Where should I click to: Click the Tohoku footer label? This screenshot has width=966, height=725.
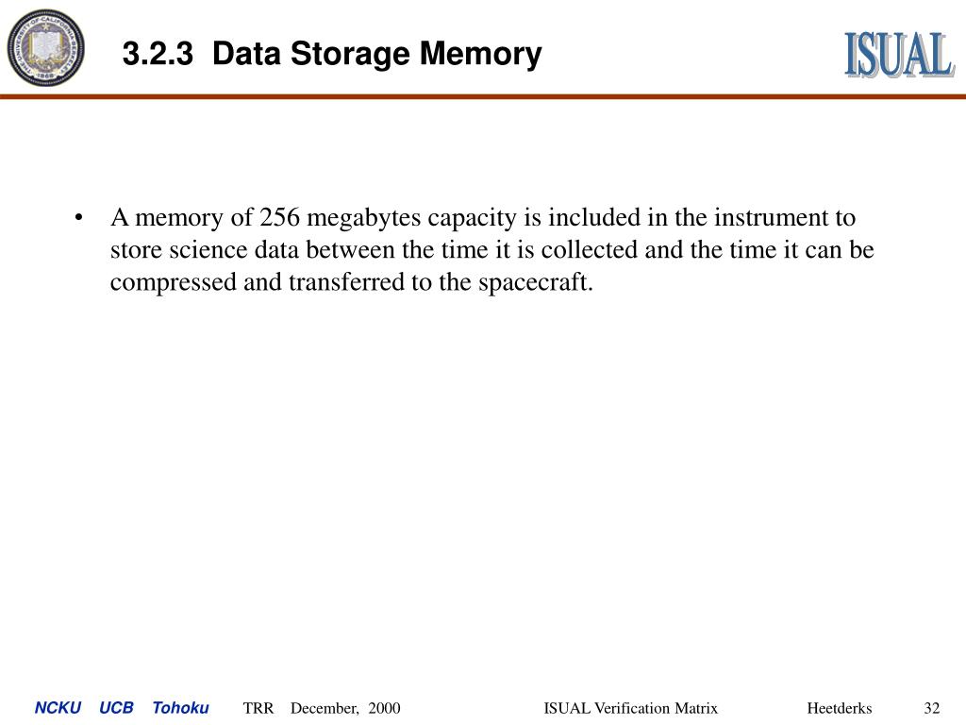click(x=180, y=708)
